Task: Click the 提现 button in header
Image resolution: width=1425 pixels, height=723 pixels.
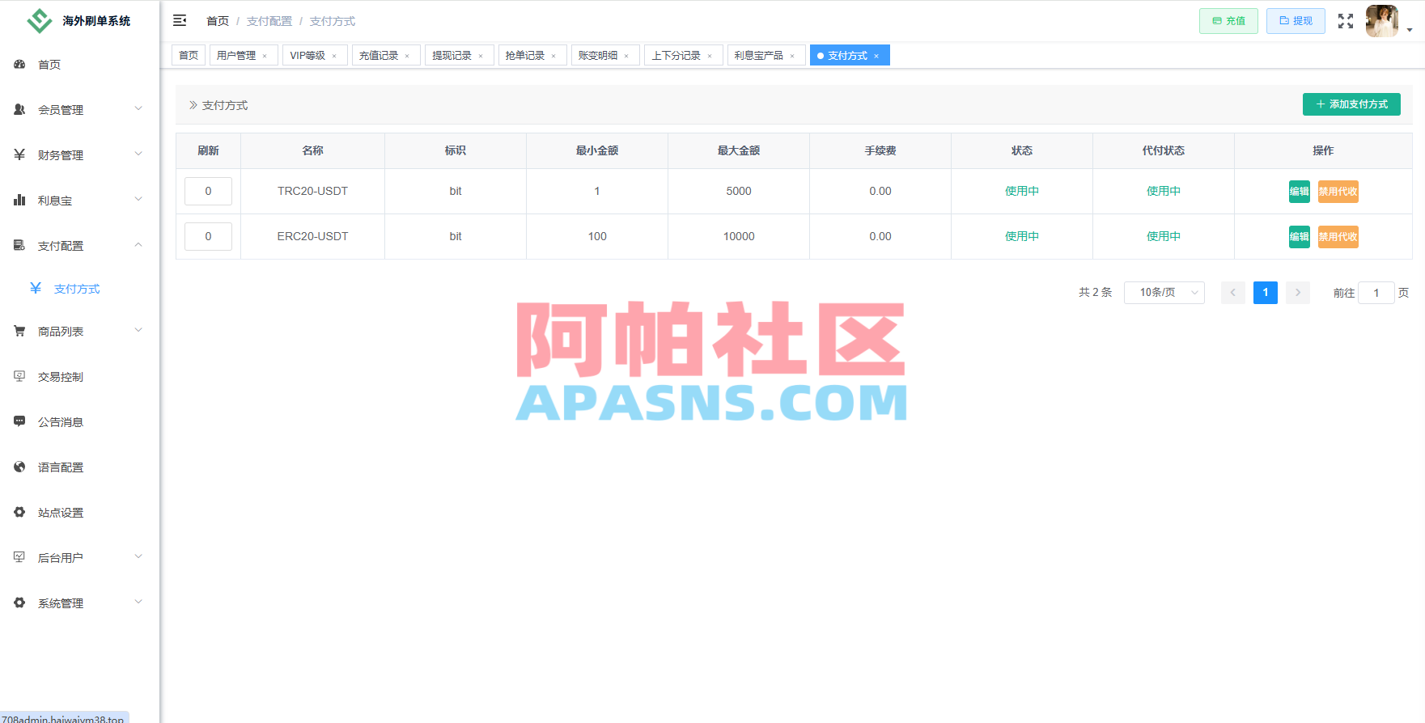Action: (x=1296, y=21)
